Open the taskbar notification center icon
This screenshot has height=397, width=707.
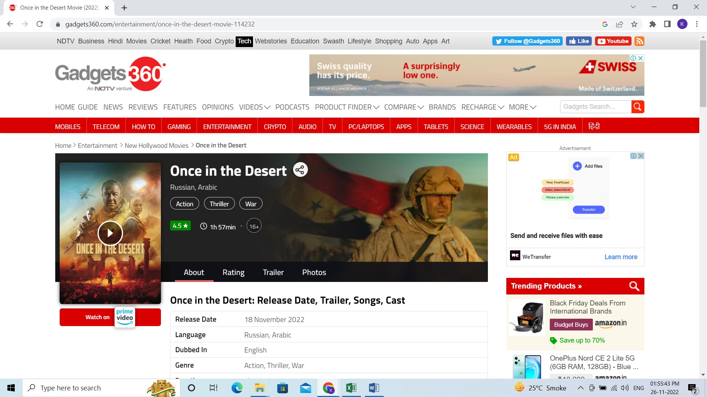click(693, 388)
